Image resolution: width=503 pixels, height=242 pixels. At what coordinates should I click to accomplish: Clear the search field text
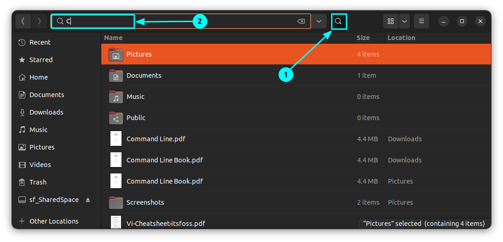(301, 21)
